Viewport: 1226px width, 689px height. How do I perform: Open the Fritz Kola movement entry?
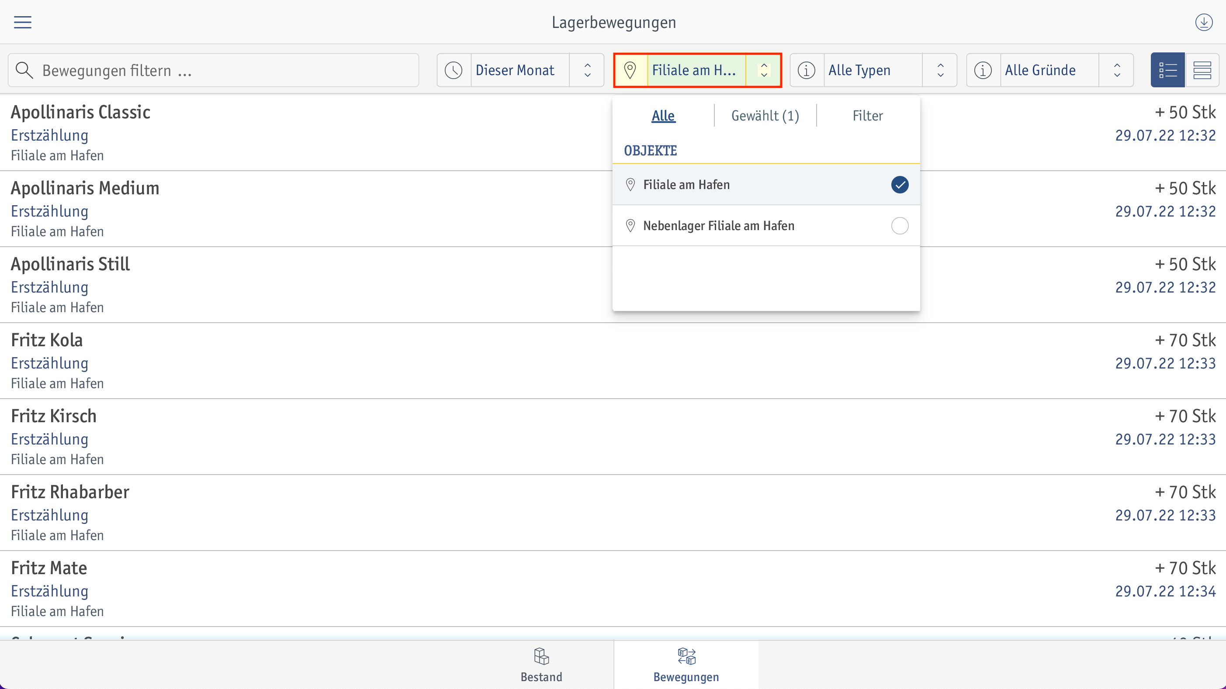613,361
